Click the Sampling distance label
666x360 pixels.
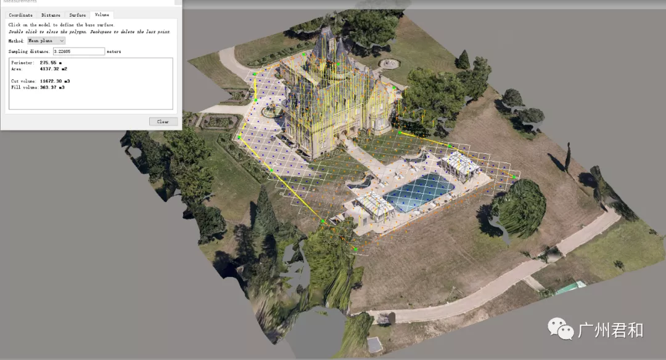tap(29, 52)
